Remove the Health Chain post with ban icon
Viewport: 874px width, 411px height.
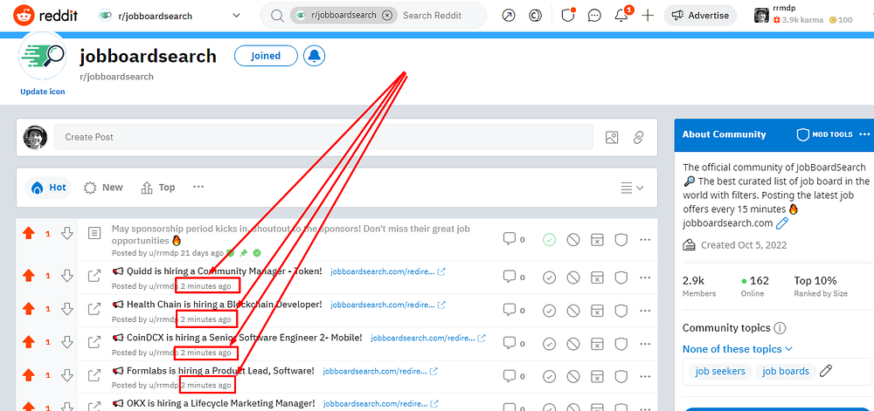573,311
